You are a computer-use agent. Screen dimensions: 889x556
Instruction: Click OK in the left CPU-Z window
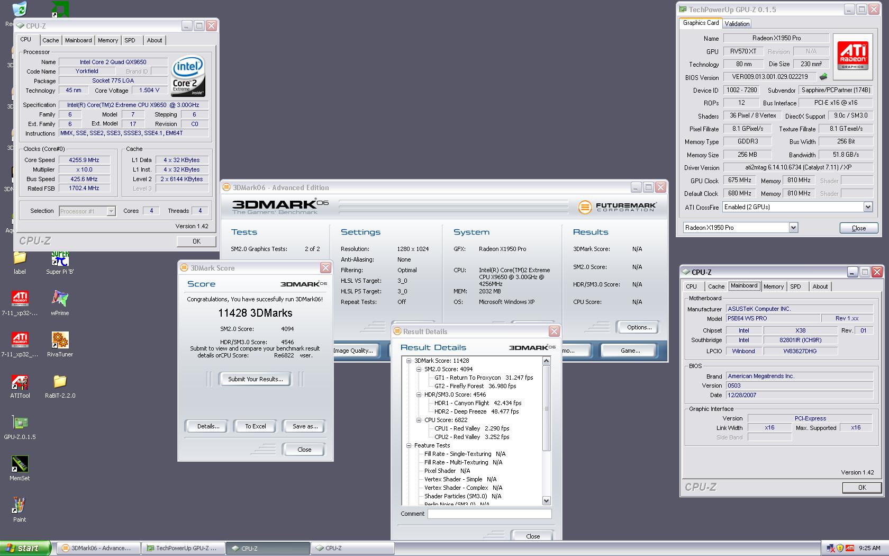coord(196,241)
